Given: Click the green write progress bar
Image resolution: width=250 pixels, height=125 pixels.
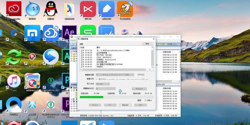Looking at the screenshot, I should [x=117, y=97].
